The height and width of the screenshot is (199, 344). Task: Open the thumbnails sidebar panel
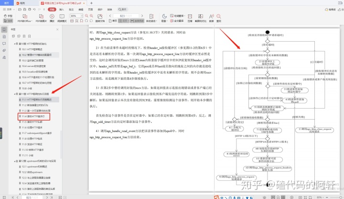(4, 37)
